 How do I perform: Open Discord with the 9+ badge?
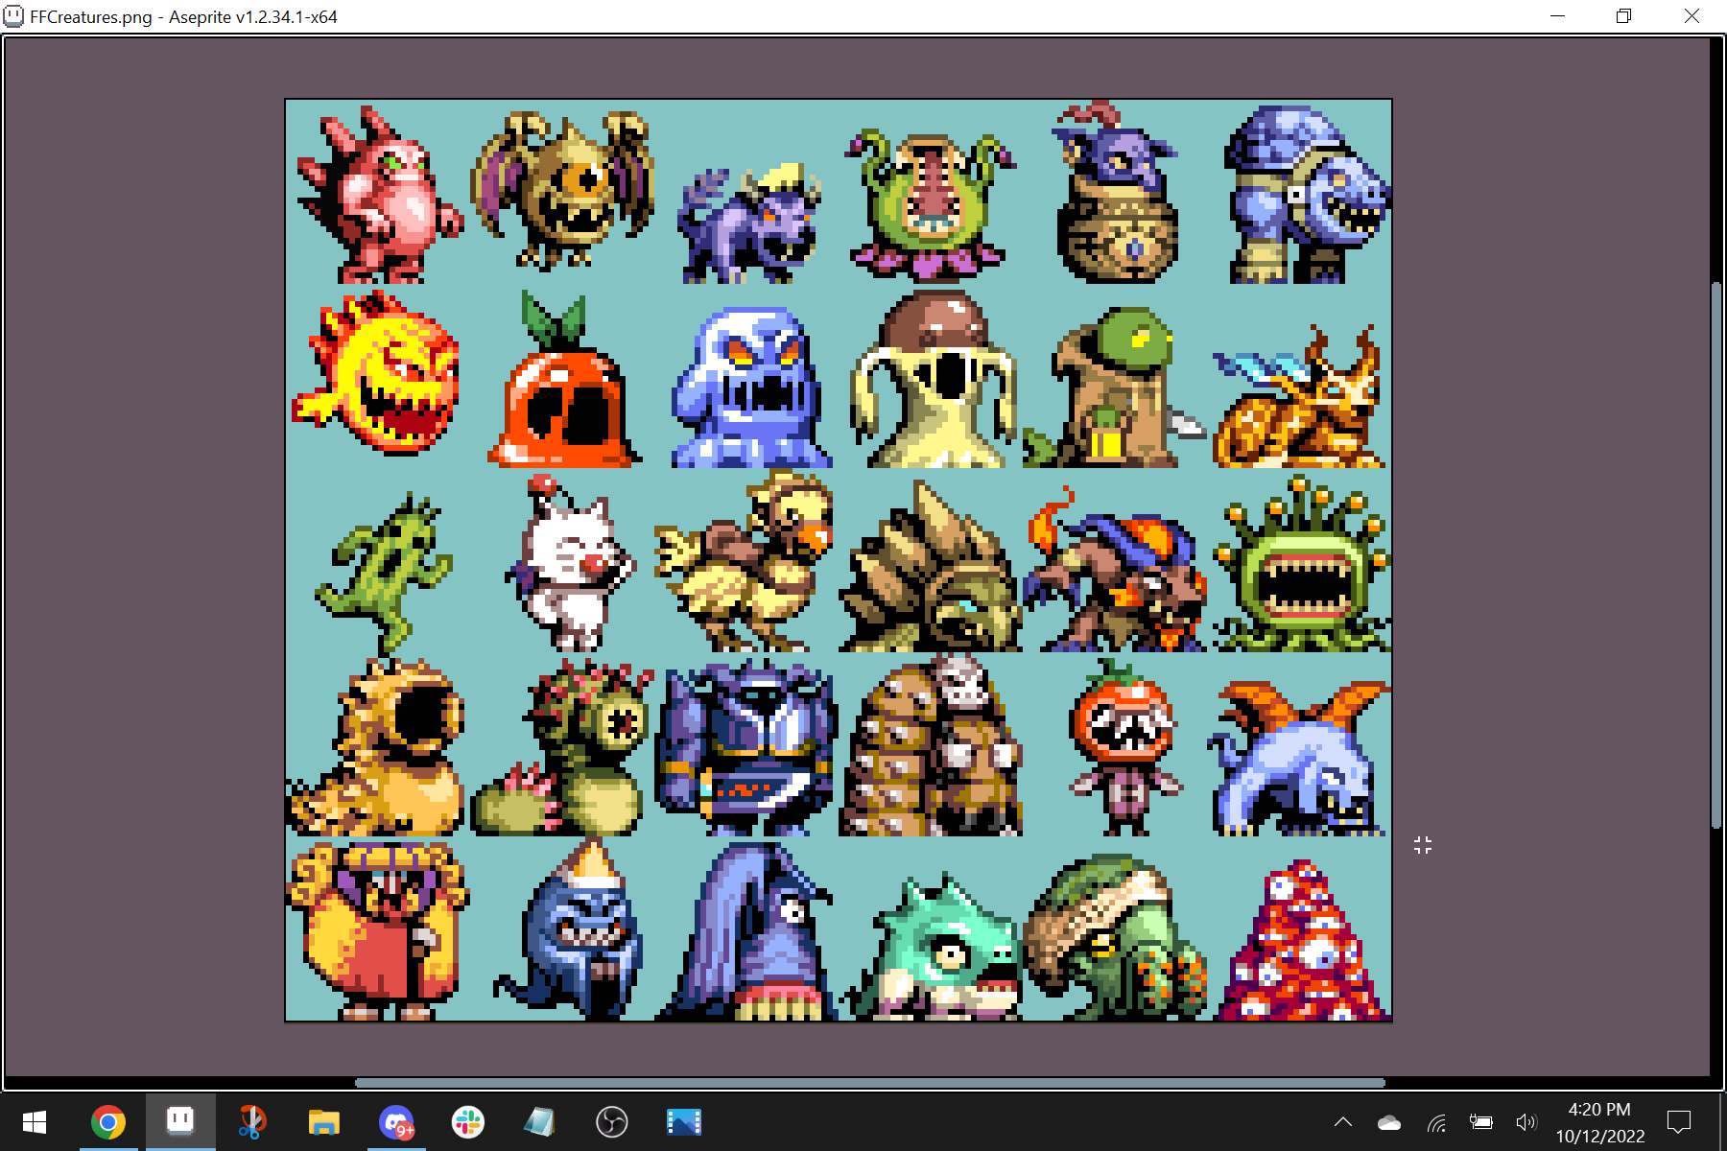(396, 1122)
